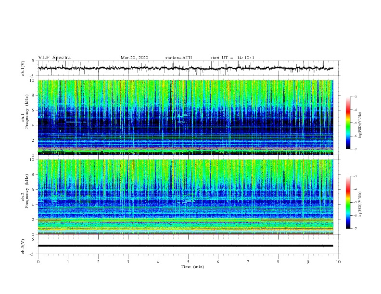Click the lower 'log(PSD)(V²/Hz)' colorbar label
381x294 pixels.
click(x=360, y=205)
